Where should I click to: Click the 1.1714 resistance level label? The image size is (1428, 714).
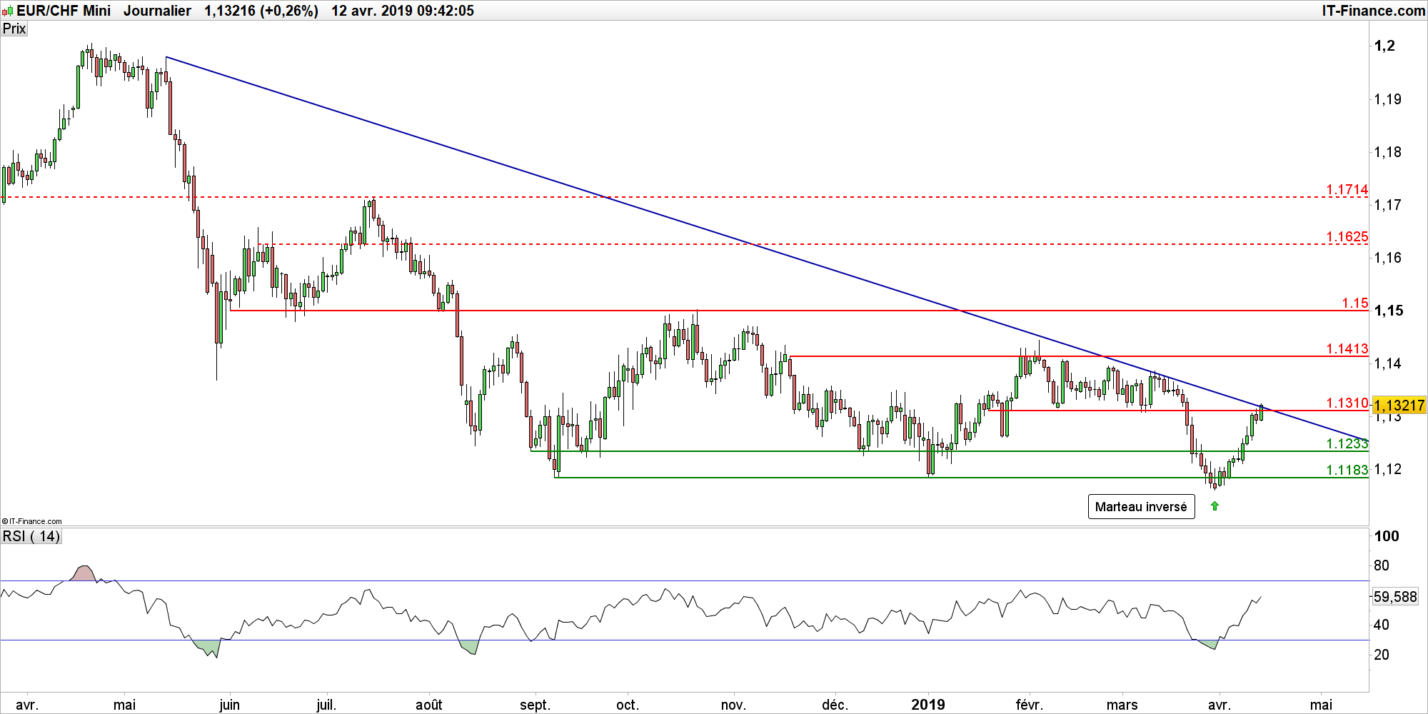(x=1347, y=189)
